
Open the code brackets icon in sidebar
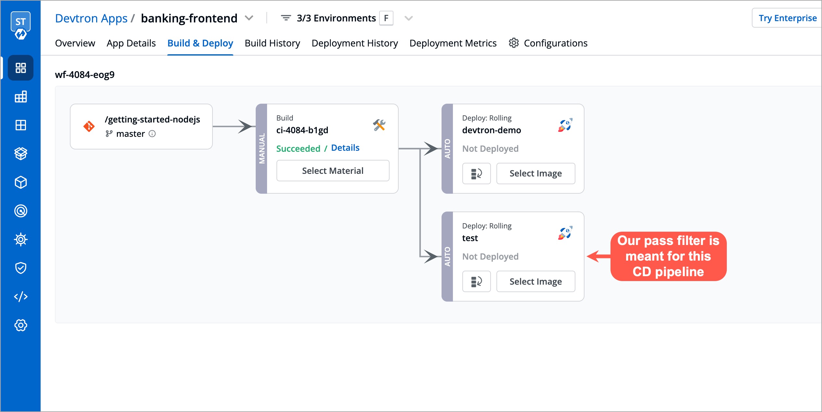tap(21, 297)
